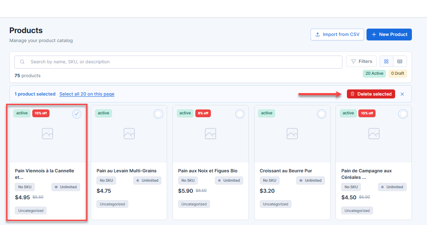Open Pain au Levain Multi-Grains product name

[126, 171]
